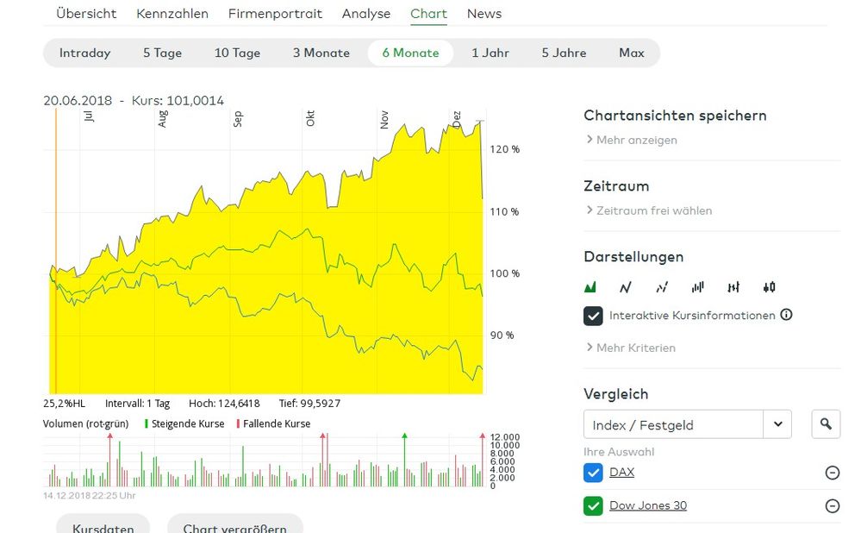861x533 pixels.
Task: Toggle the DAX comparison checkbox
Action: pos(593,473)
